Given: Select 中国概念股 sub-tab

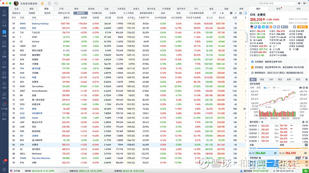Looking at the screenshot, I should point(97,13).
